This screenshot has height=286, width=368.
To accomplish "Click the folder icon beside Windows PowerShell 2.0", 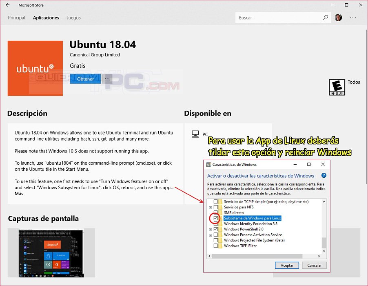I will [220, 229].
